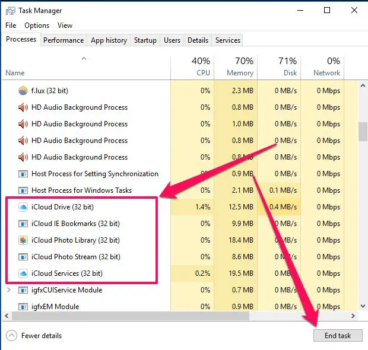Click the 1.4% CPU value

(x=203, y=207)
